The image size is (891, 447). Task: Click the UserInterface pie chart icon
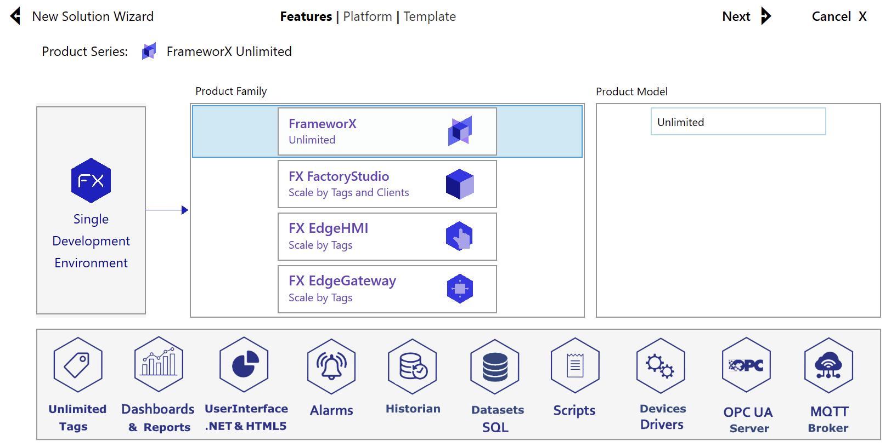244,365
